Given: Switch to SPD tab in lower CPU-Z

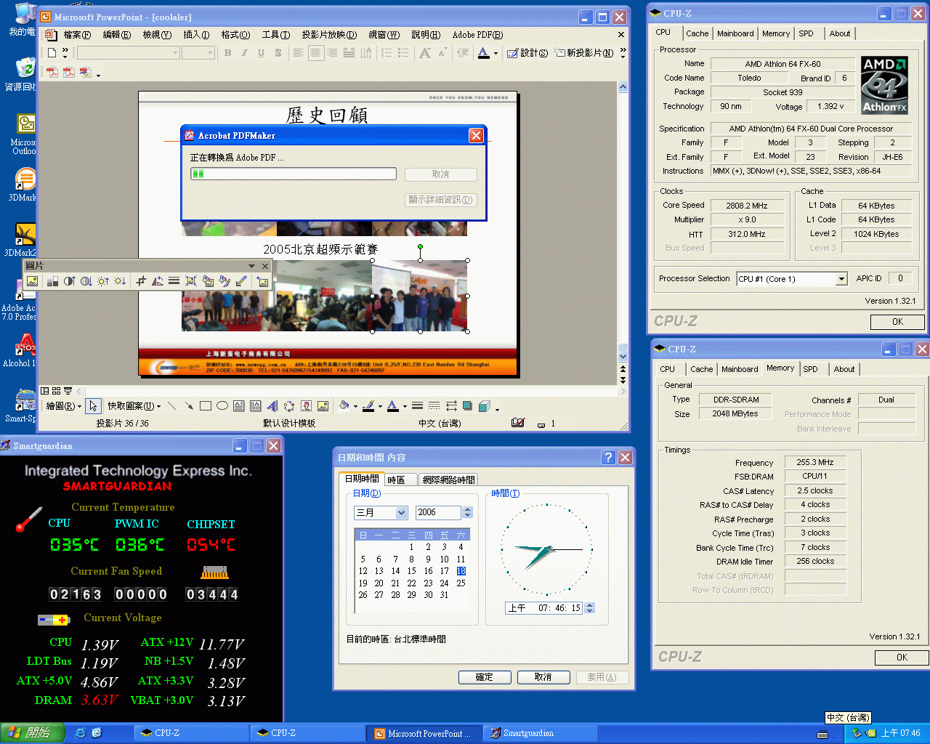Looking at the screenshot, I should click(x=810, y=369).
